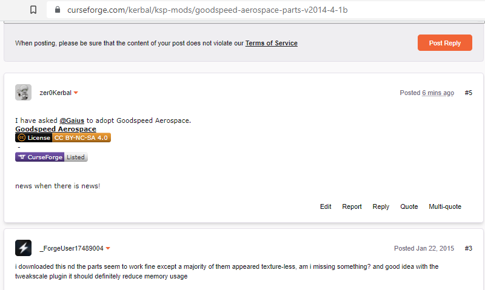
Task: Expand the dropdown arrow next to _ForgeUser17489004
Action: (x=108, y=248)
